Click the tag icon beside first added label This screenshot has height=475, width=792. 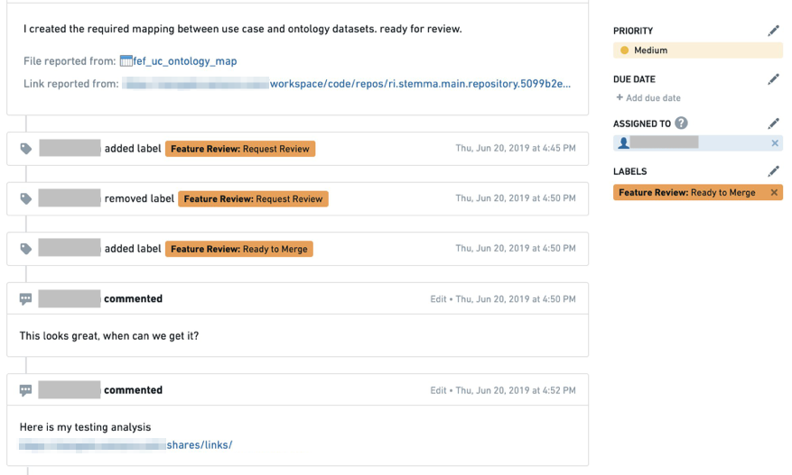click(x=26, y=149)
